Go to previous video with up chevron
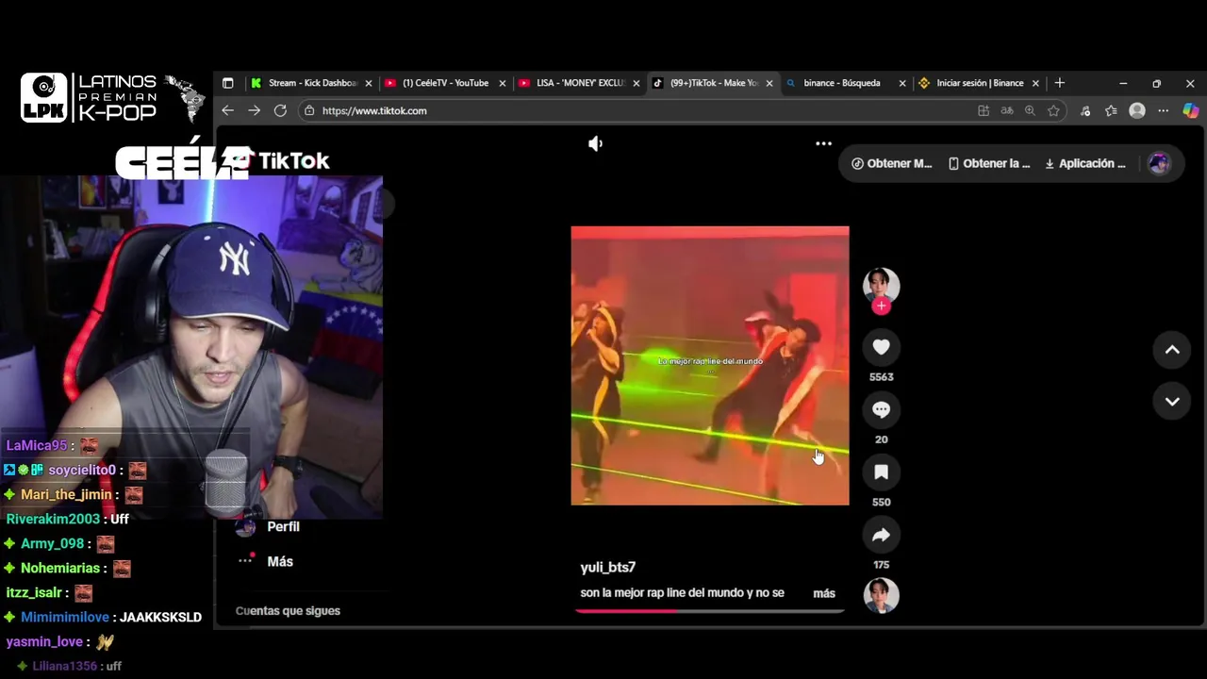The width and height of the screenshot is (1207, 679). (x=1172, y=350)
